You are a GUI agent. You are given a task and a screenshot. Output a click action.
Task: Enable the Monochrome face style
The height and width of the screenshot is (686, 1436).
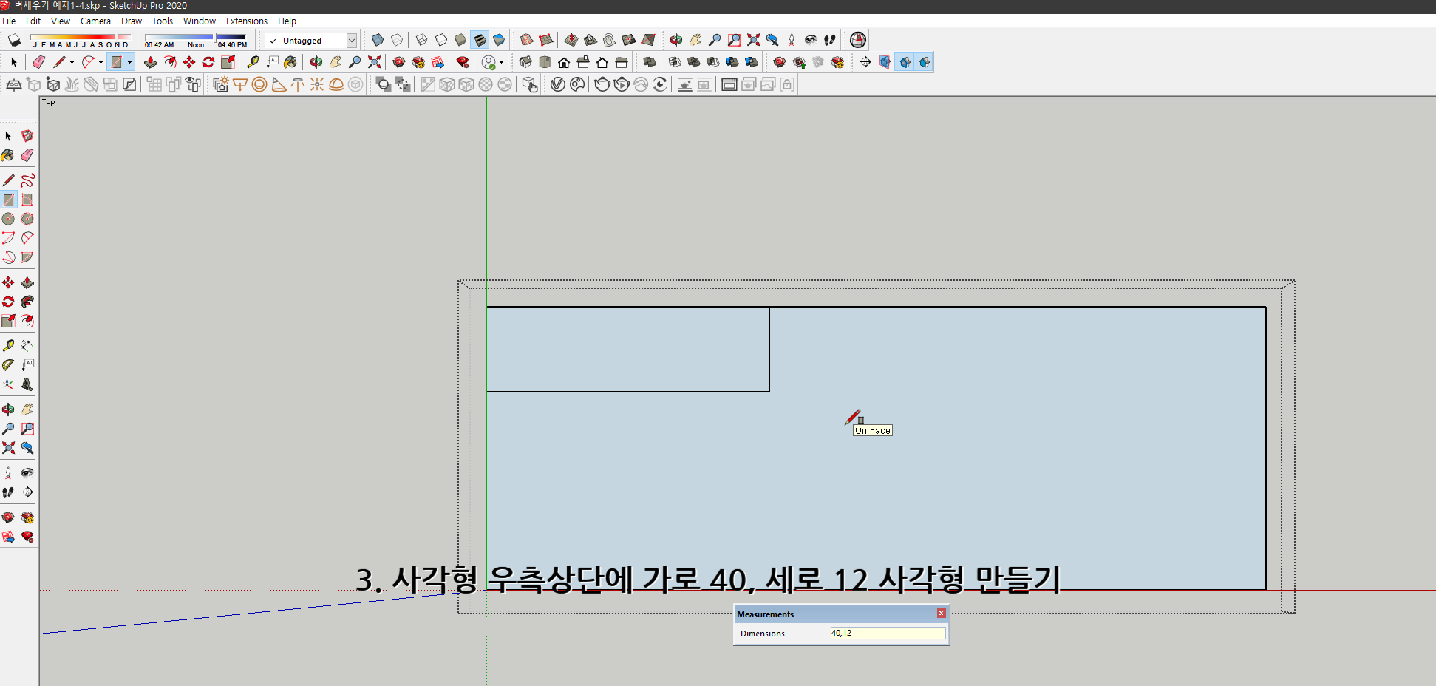pyautogui.click(x=500, y=40)
